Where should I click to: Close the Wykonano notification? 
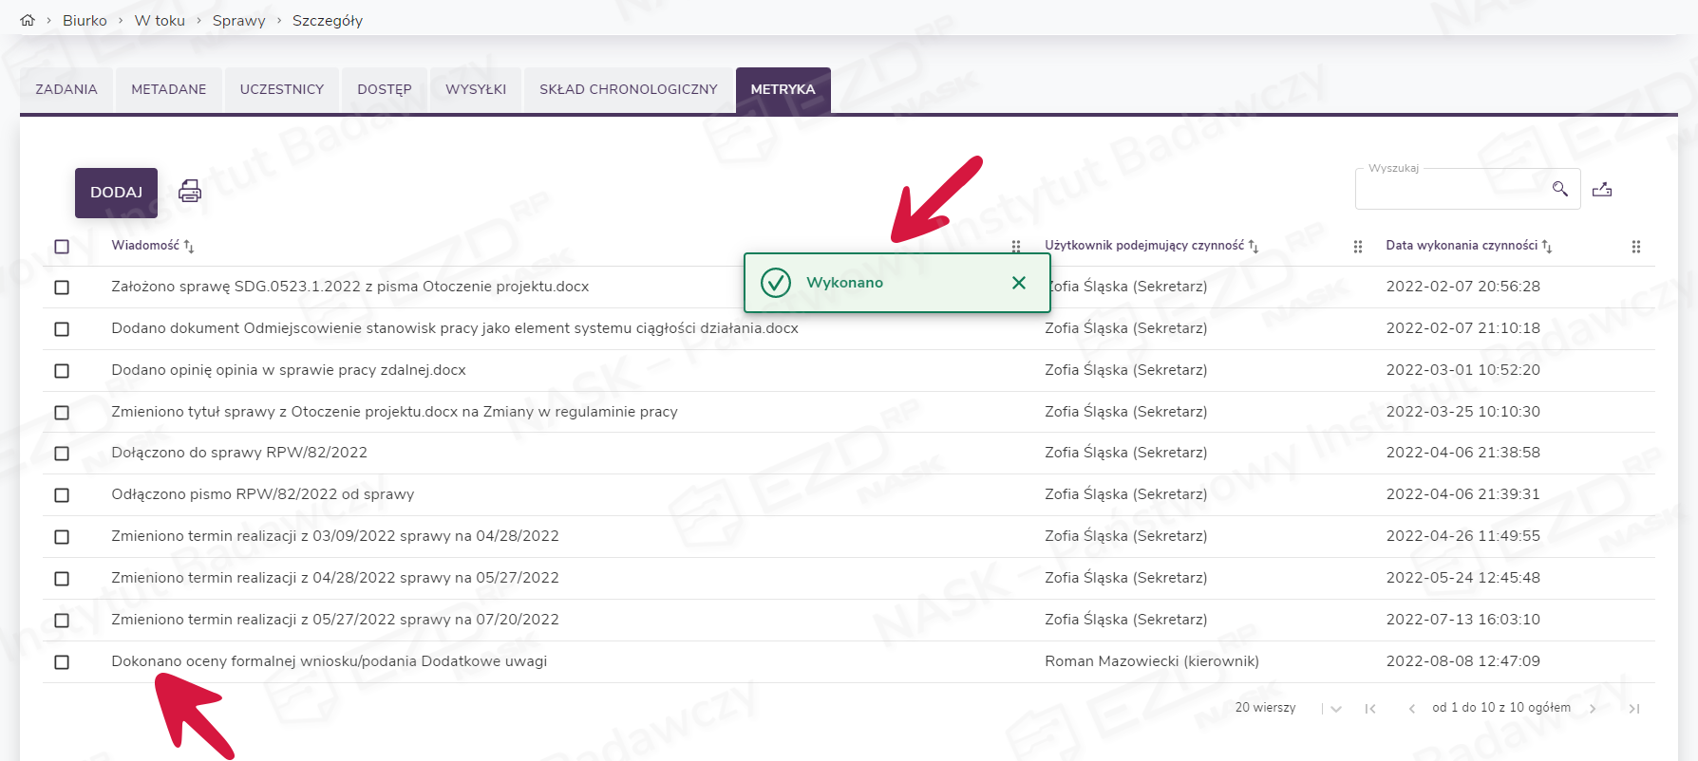coord(1018,283)
